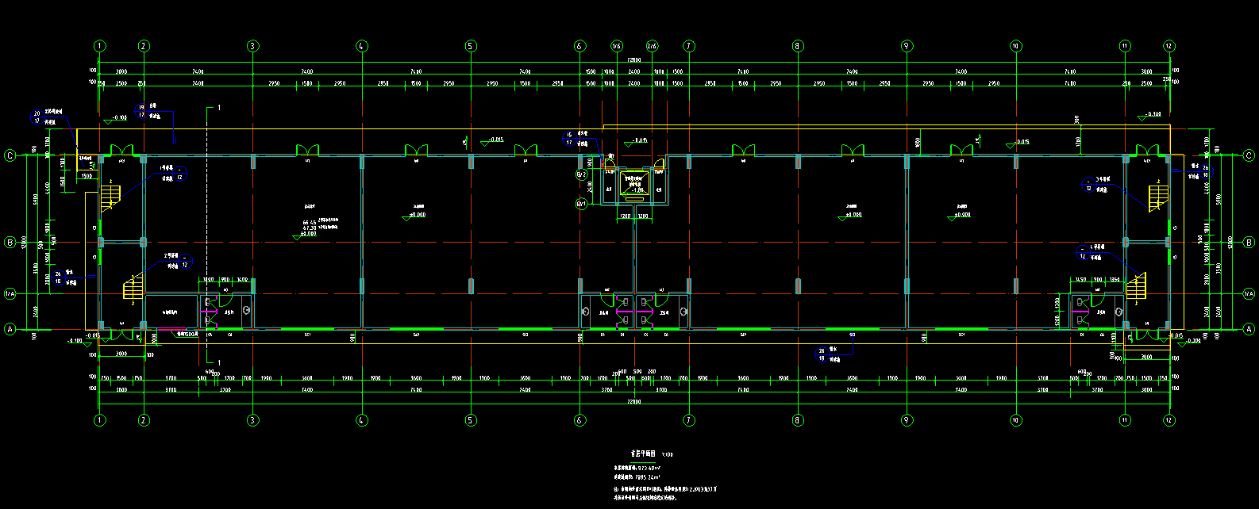Click the blue detail callout 20/17
The height and width of the screenshot is (509, 1259).
coord(36,117)
